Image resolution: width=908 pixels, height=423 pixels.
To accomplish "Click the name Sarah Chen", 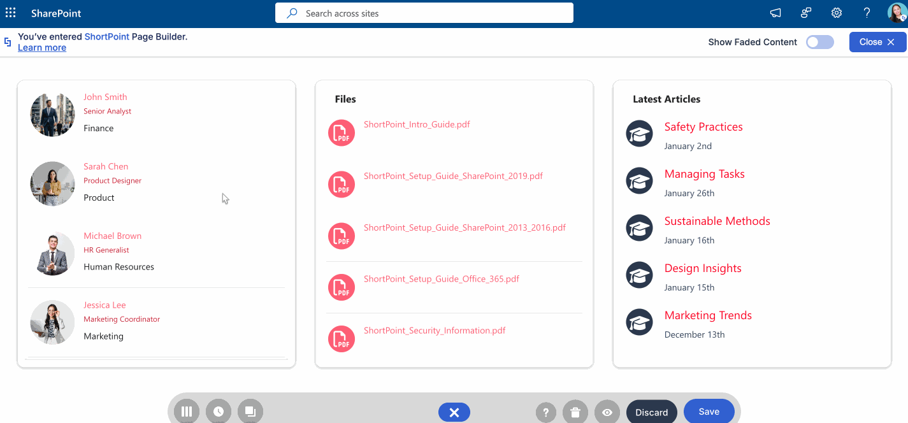I will pos(106,166).
